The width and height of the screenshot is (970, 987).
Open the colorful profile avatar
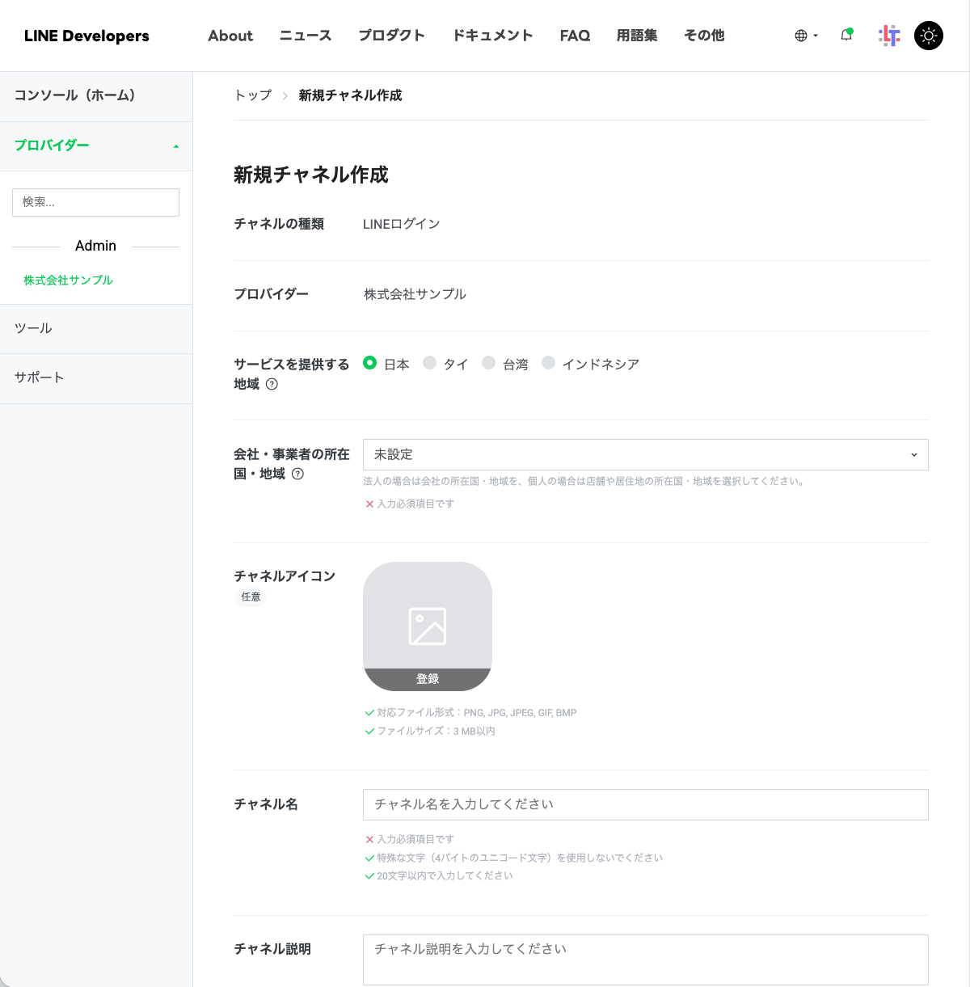[889, 36]
